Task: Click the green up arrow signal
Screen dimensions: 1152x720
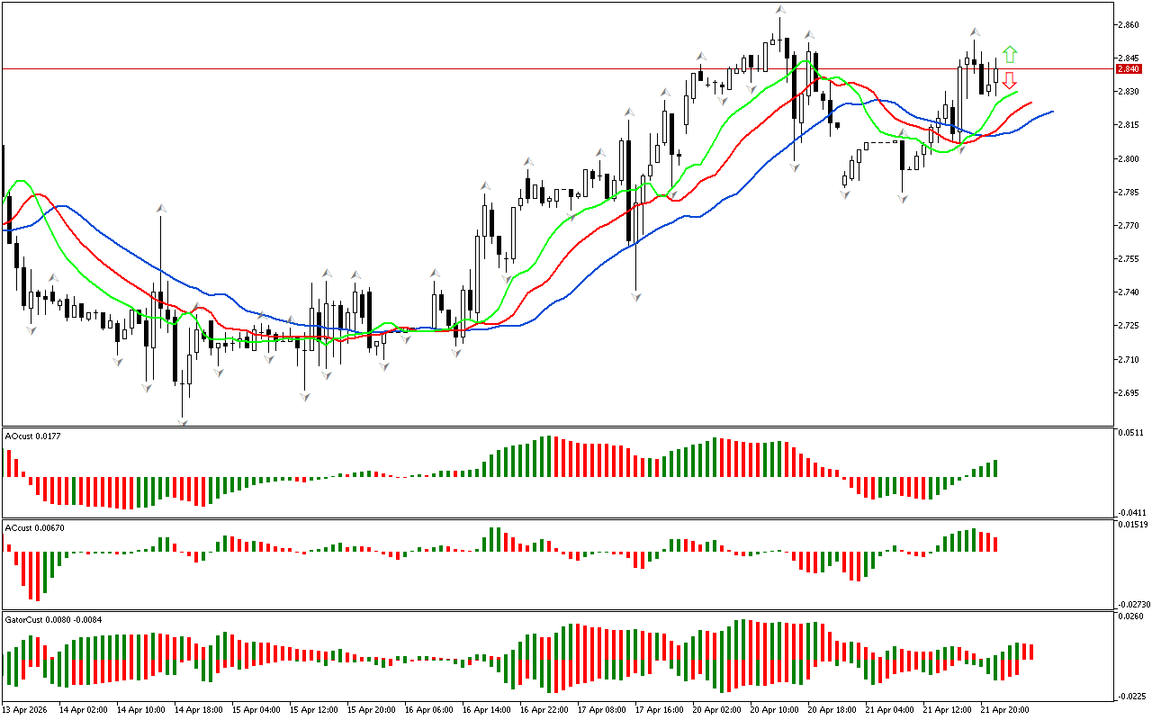Action: coord(1010,54)
